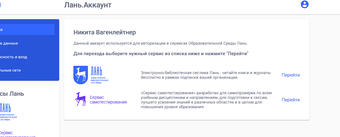The height and width of the screenshot is (137, 340).
Task: Open the sidebar item ending in 'данные'
Action: click(9, 43)
